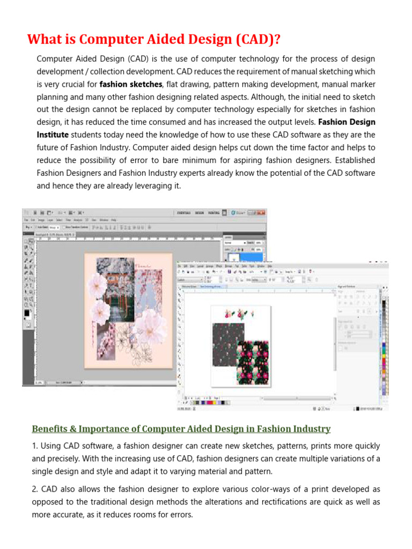Image resolution: width=412 pixels, height=549 pixels.
Task: Open the File menu in CorelDRAW
Action: click(x=179, y=266)
